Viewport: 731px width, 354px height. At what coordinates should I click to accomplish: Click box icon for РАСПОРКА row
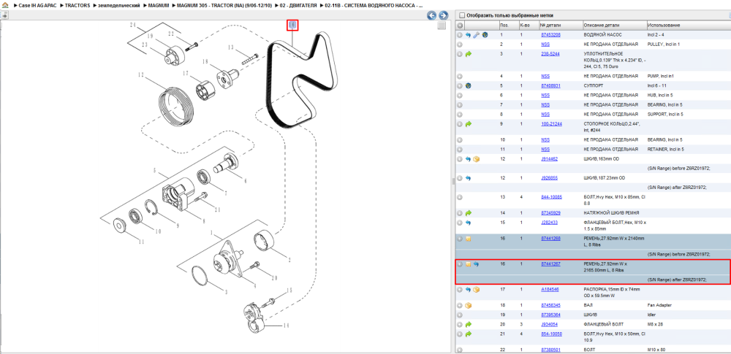coord(477,289)
